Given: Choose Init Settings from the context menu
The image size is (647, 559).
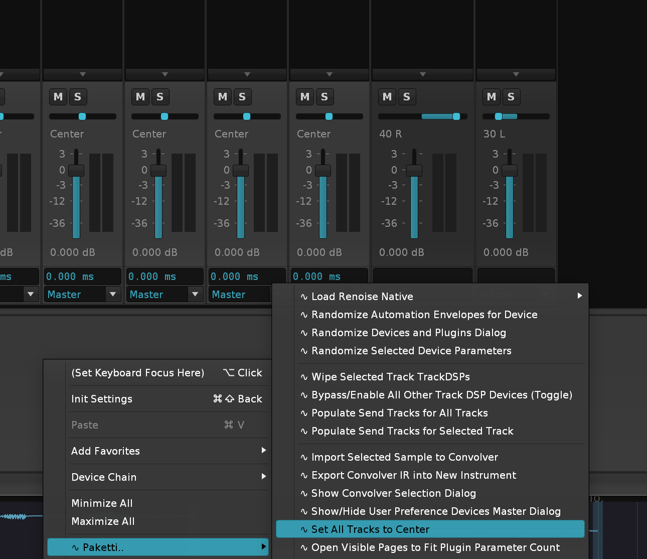Looking at the screenshot, I should (x=102, y=399).
